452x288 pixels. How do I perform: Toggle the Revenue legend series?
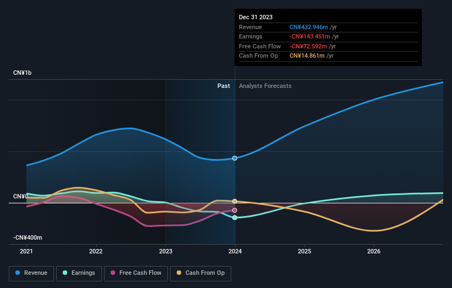coord(31,273)
